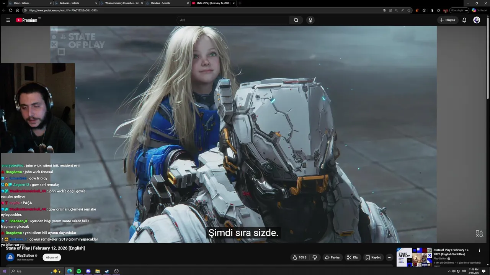Go to the browser home page
This screenshot has width=490, height=275.
18,10
